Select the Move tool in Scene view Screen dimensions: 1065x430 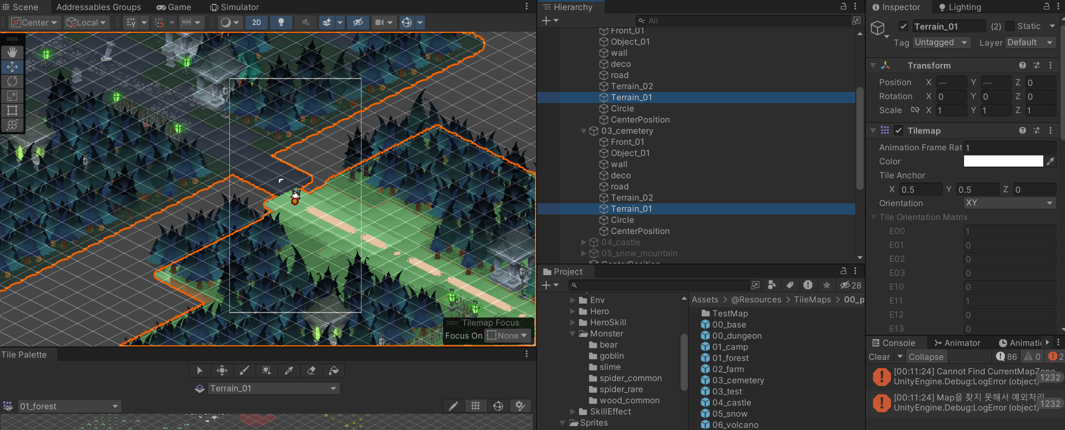click(12, 67)
